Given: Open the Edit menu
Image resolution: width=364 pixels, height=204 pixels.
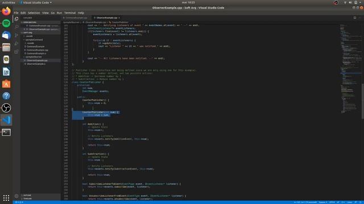Looking at the screenshot, I should tap(23, 13).
